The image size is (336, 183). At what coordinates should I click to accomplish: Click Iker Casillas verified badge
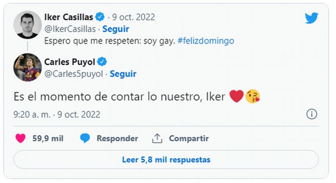(x=100, y=18)
